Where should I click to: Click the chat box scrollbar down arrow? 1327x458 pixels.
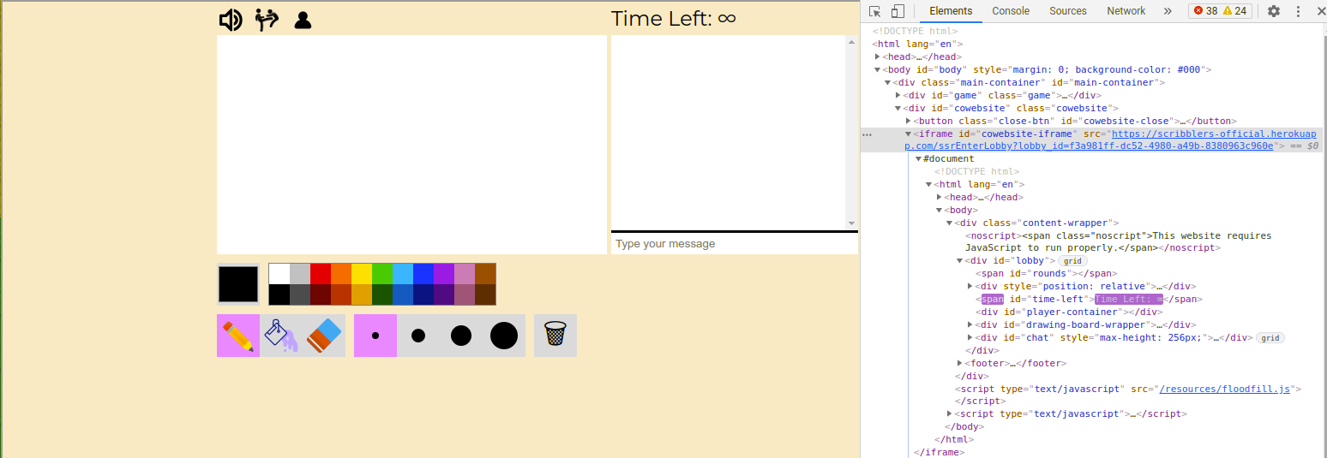pyautogui.click(x=851, y=223)
